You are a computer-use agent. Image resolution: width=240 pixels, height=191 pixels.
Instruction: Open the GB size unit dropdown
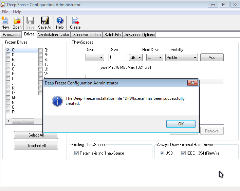[x=135, y=58]
